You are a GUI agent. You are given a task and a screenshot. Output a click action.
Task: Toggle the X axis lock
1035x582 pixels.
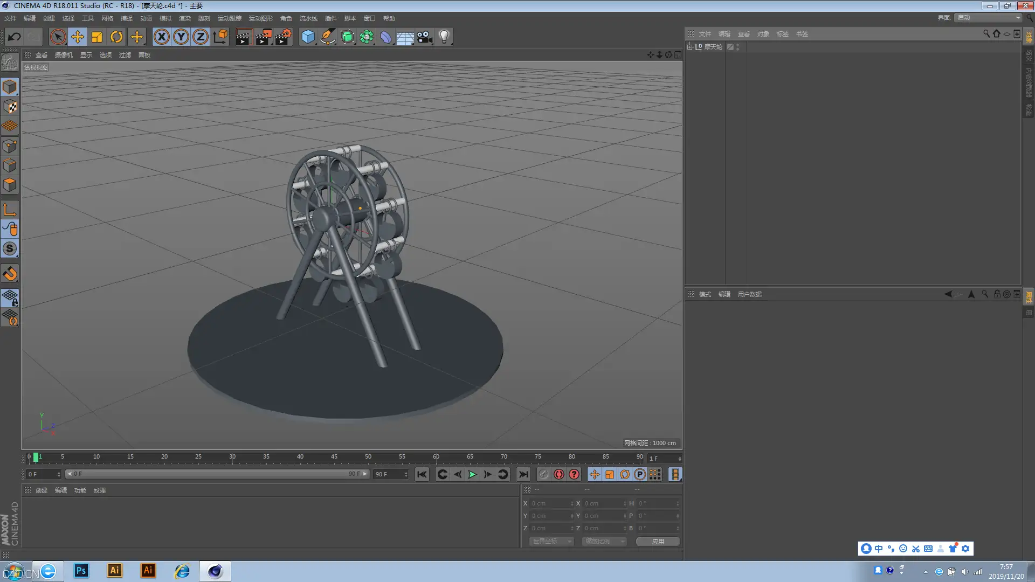161,37
